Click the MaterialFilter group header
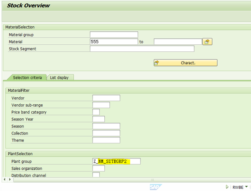 tap(18, 91)
